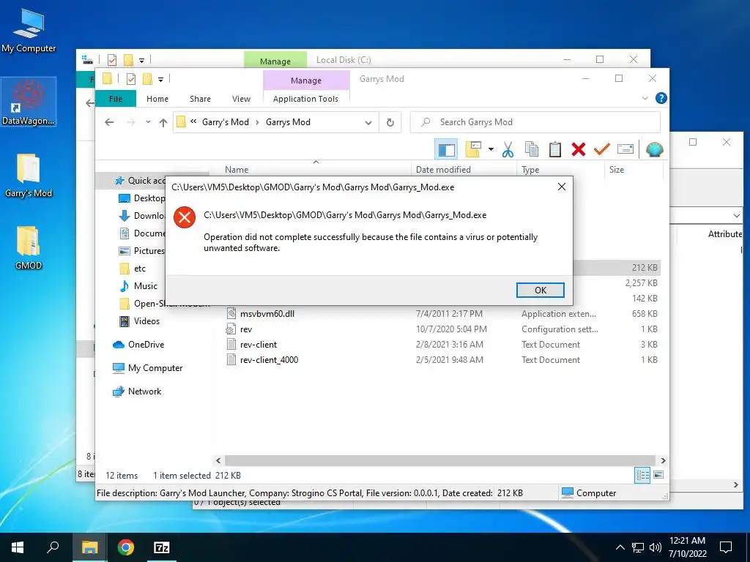The height and width of the screenshot is (562, 750).
Task: Go back in Garrys Mod window
Action: tap(109, 122)
